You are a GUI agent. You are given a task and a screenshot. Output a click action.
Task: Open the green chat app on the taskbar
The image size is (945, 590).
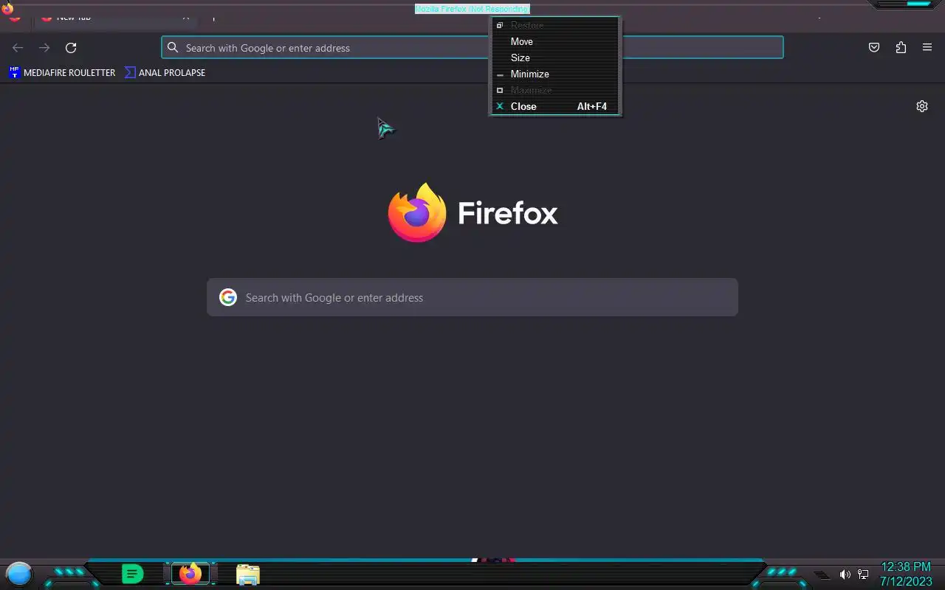click(x=132, y=574)
